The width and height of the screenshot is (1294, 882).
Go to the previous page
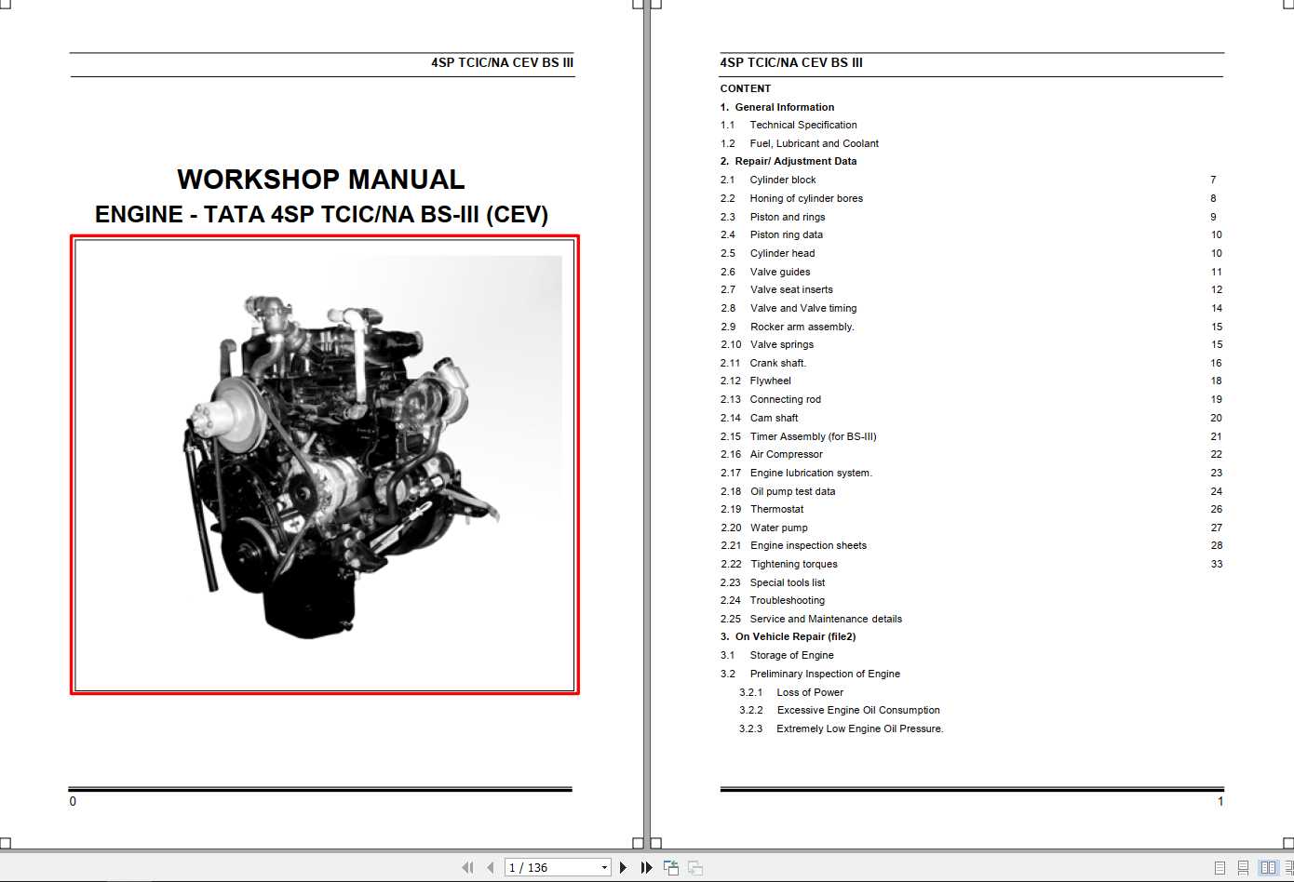coord(491,867)
